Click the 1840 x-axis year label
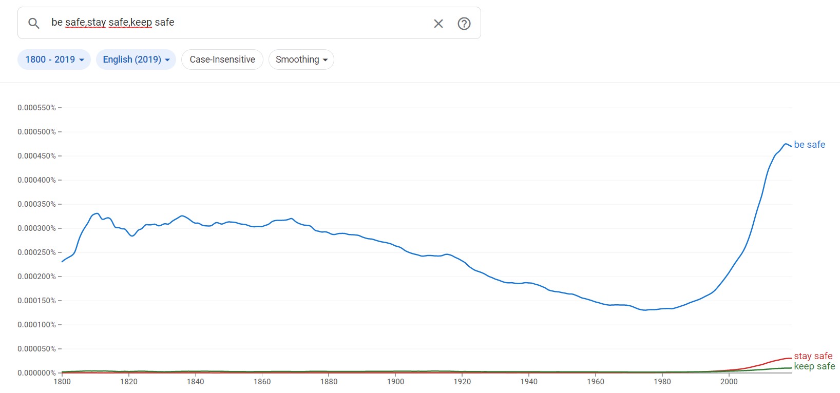The image size is (840, 393). 195,382
